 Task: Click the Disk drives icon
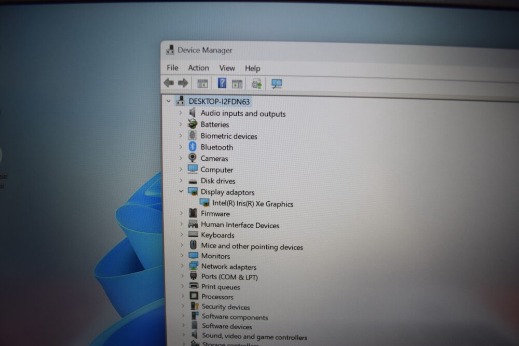coord(193,181)
